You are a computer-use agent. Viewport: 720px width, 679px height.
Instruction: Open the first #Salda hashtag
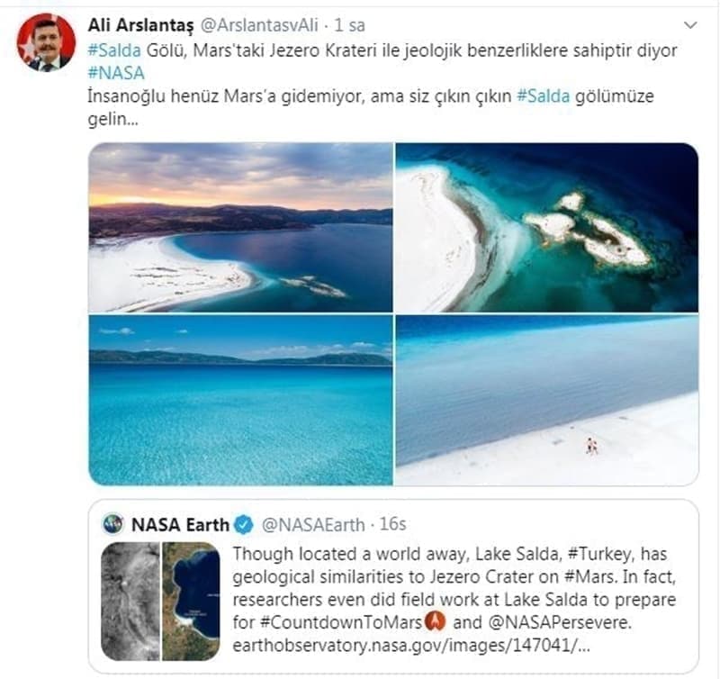click(x=114, y=50)
